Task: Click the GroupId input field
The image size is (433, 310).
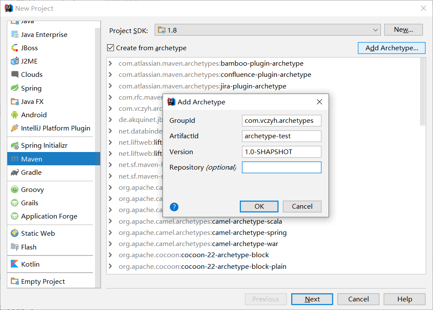Action: (x=282, y=121)
